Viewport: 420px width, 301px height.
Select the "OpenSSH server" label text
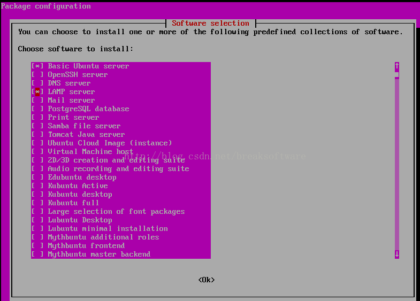pos(78,75)
